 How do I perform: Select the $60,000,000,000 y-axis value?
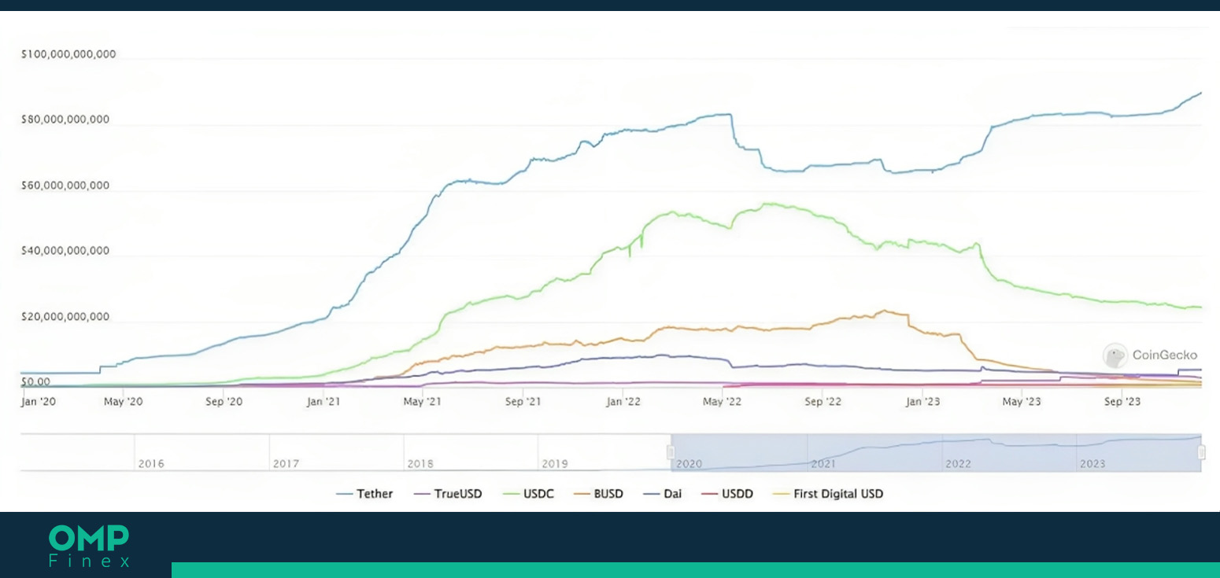coord(65,186)
